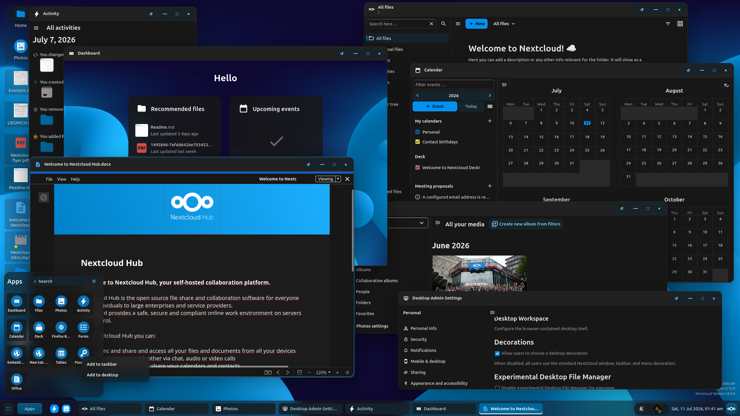This screenshot has width=740, height=416.
Task: Open the Activity app icon in Apps menu
Action: click(x=83, y=304)
